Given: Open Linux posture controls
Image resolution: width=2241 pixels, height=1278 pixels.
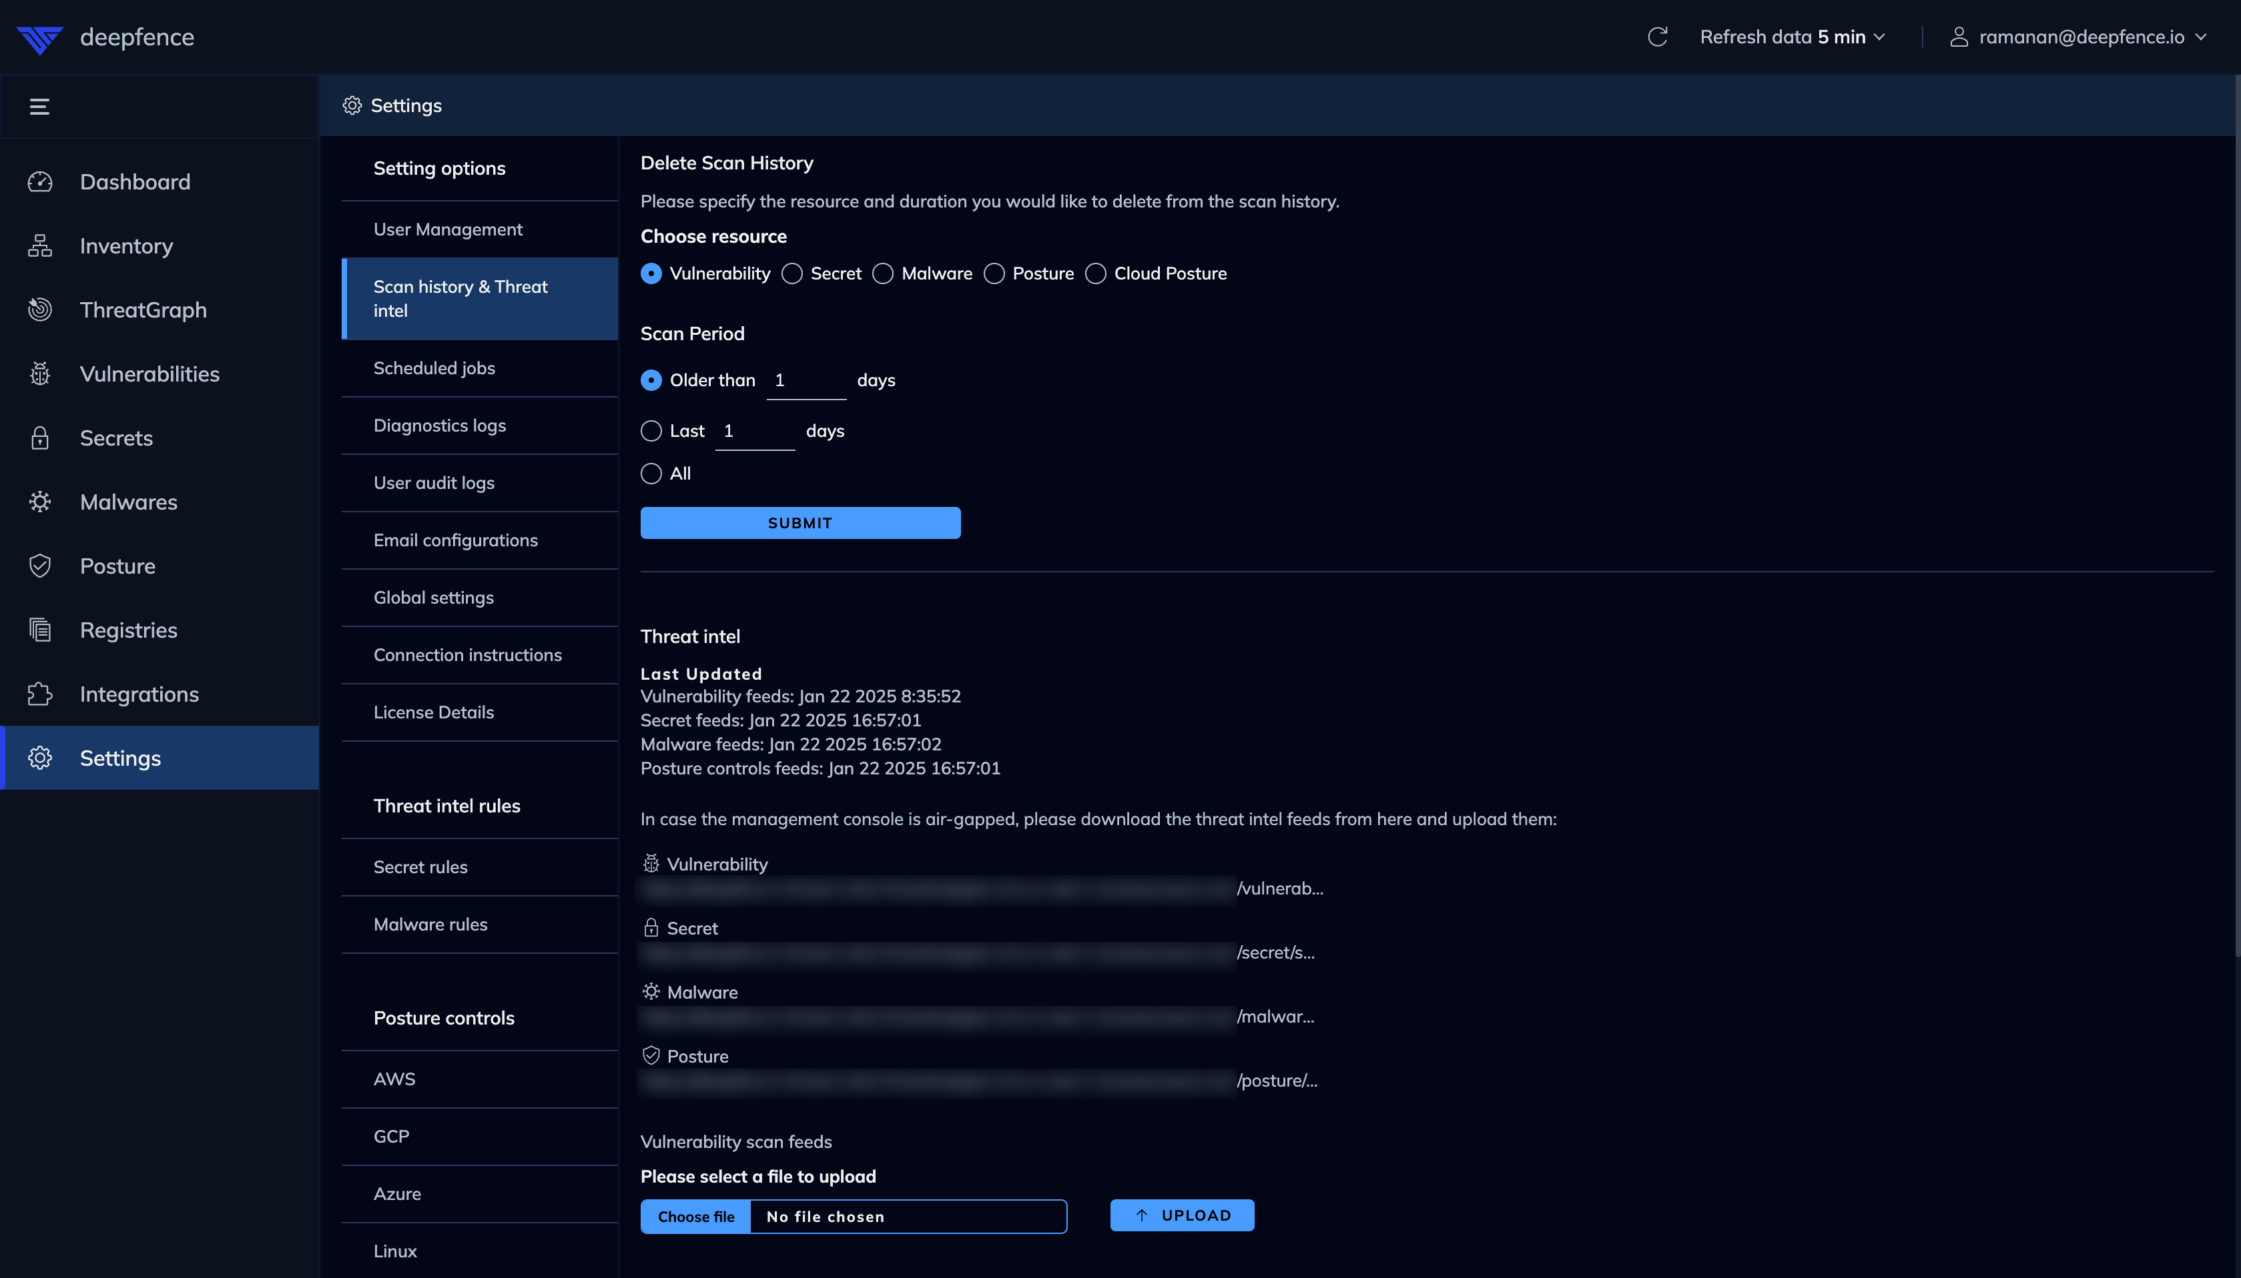Looking at the screenshot, I should 479,1251.
